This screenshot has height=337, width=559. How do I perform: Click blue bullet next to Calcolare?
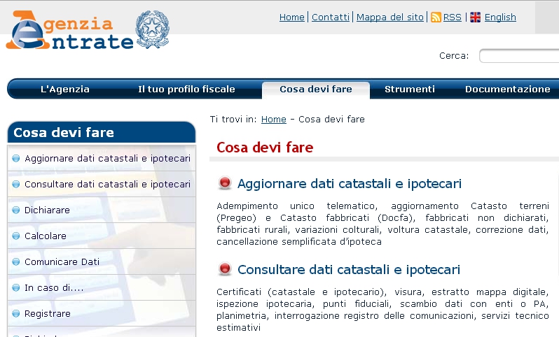point(16,236)
